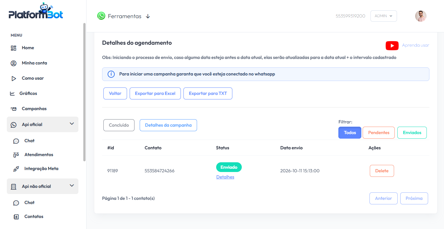The image size is (444, 229).
Task: Click the Enviado status badge
Action: tap(229, 167)
